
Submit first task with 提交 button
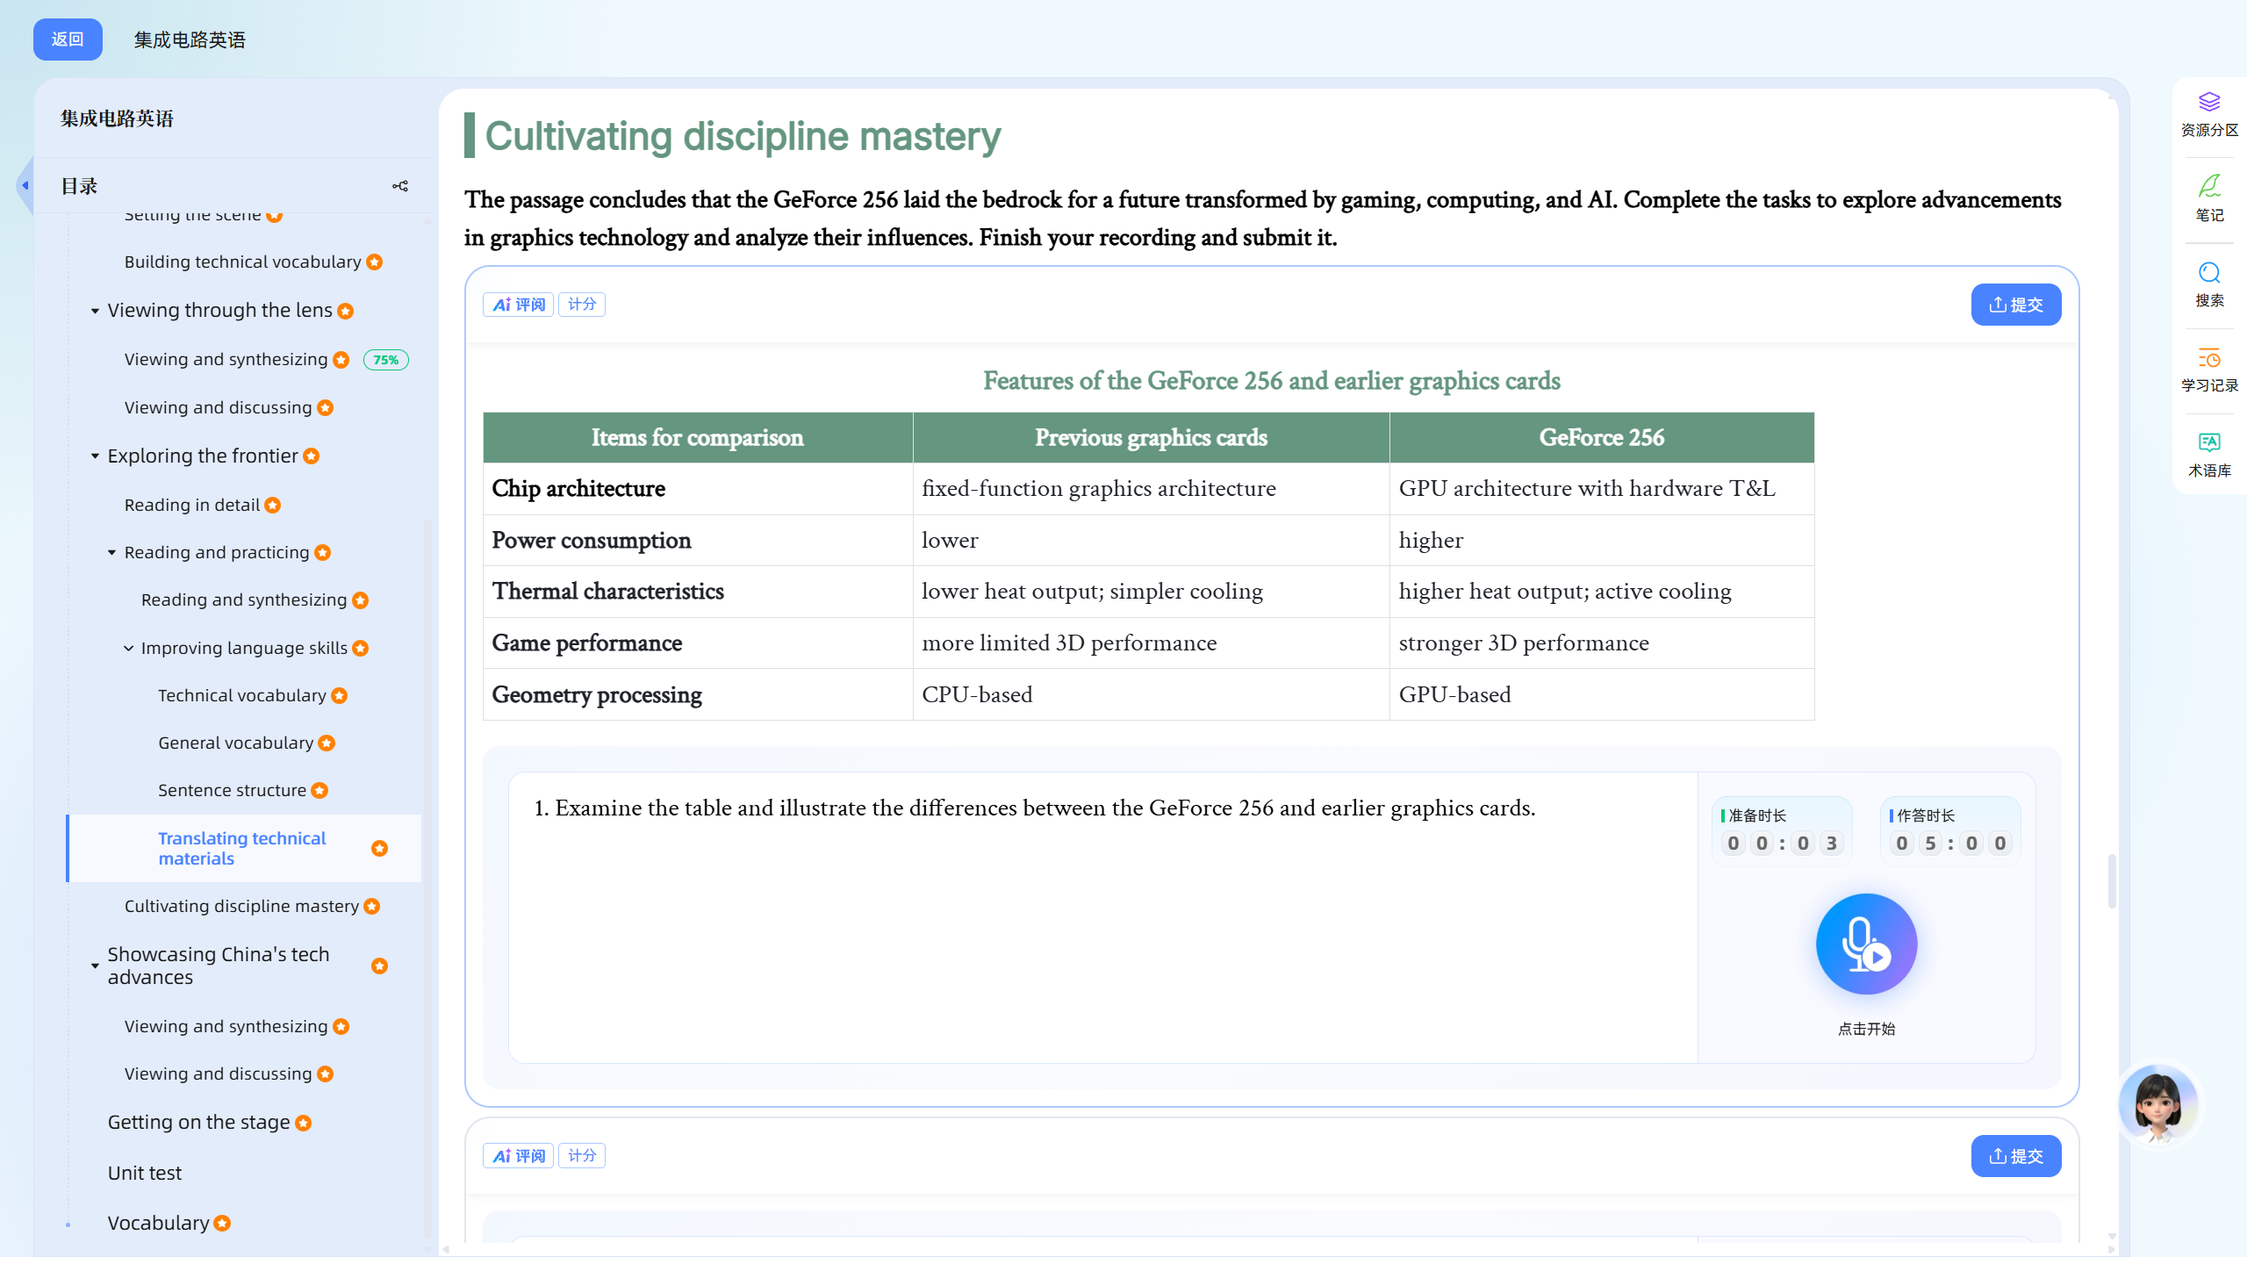[x=2016, y=305]
